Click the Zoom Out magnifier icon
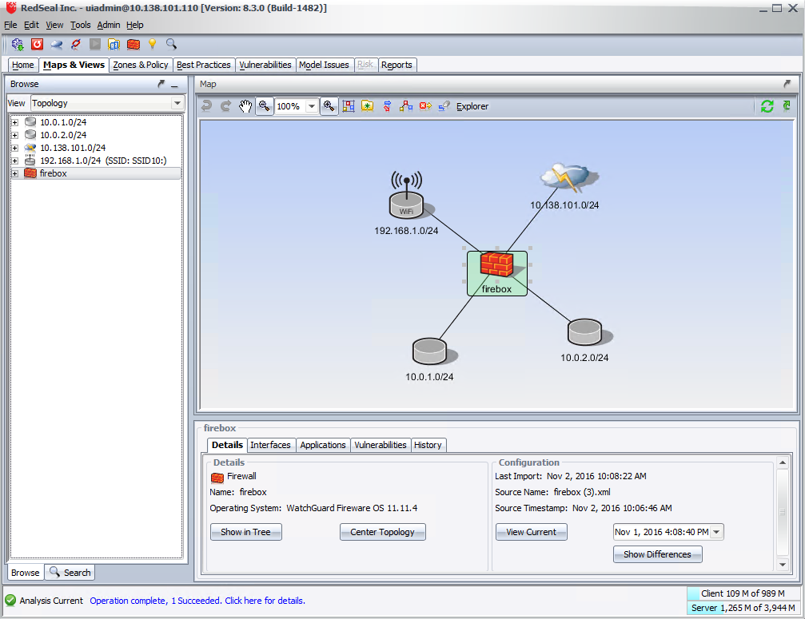Viewport: 805px width, 619px height. coord(263,106)
